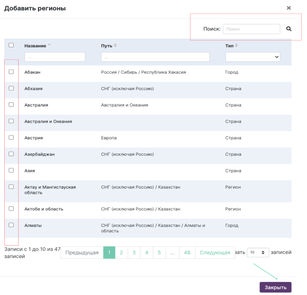
Task: Mark the Азербайджан row checkbox
Action: click(x=11, y=154)
